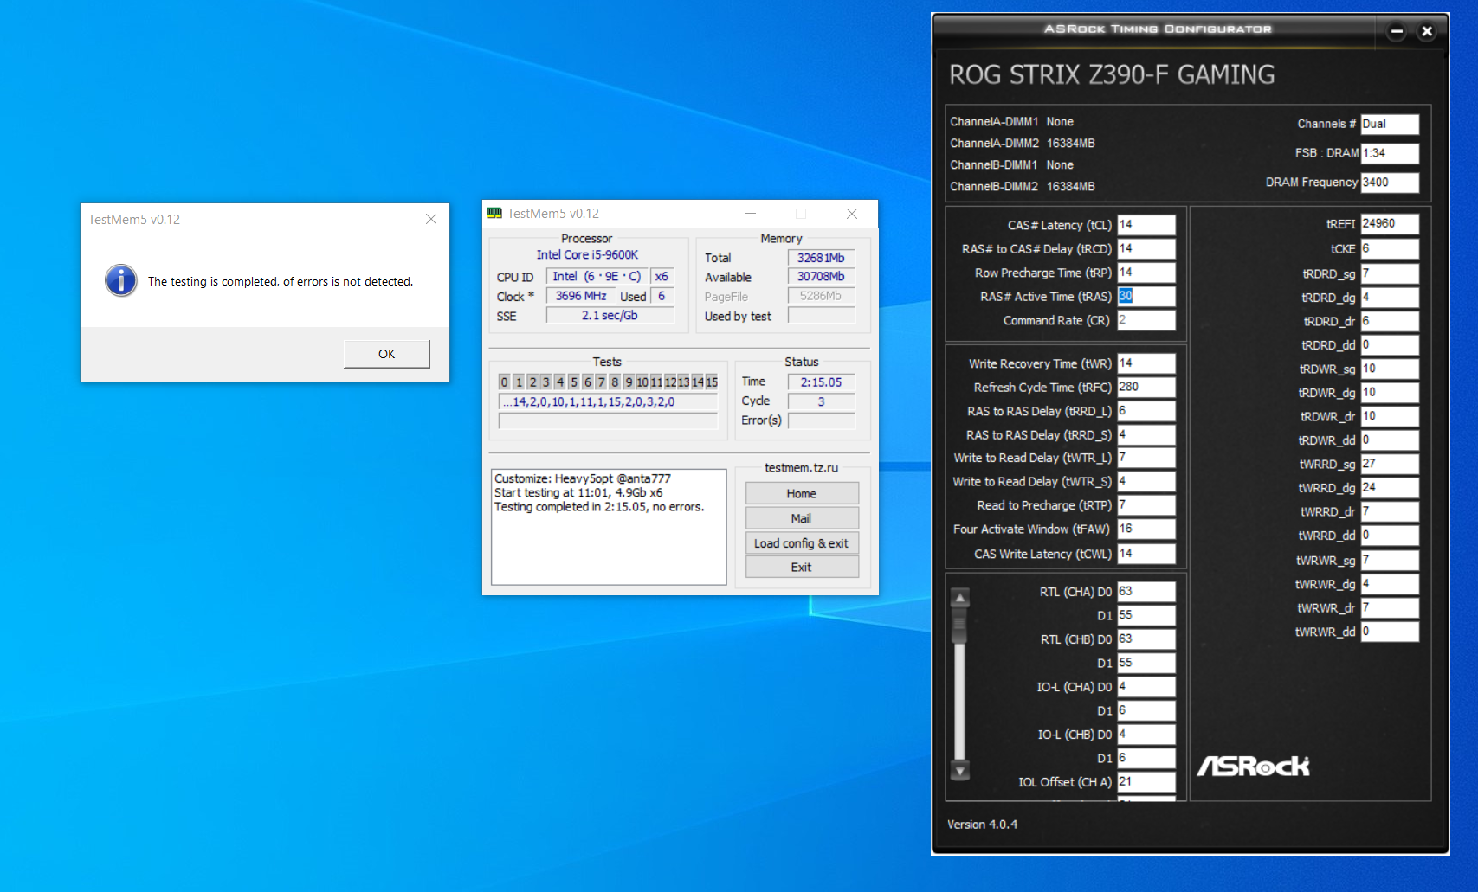Click the IOL Offset (CH A) field
The width and height of the screenshot is (1478, 892).
[x=1146, y=782]
